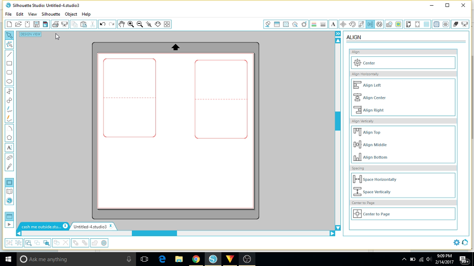Viewport: 474px width, 266px height.
Task: Zoom out of the canvas
Action: [140, 24]
